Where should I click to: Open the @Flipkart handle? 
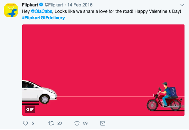pos(54,5)
